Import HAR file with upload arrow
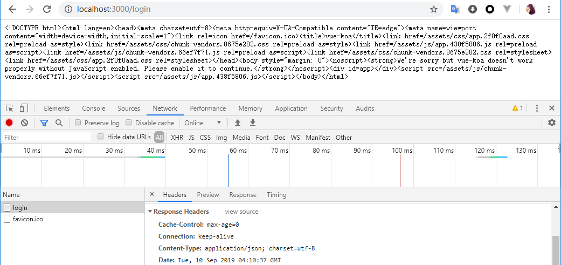This screenshot has width=561, height=265. [x=237, y=123]
